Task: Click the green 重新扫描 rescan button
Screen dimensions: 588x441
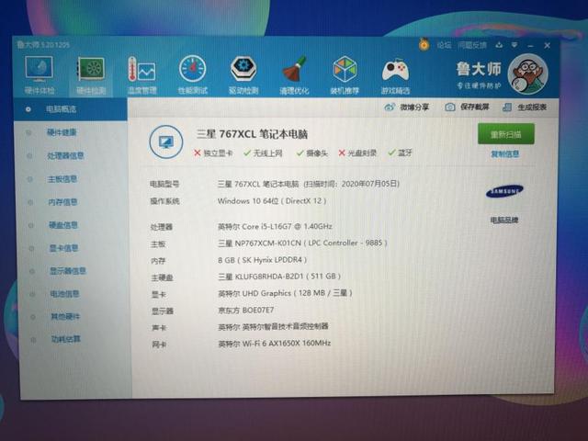Action: [x=506, y=134]
